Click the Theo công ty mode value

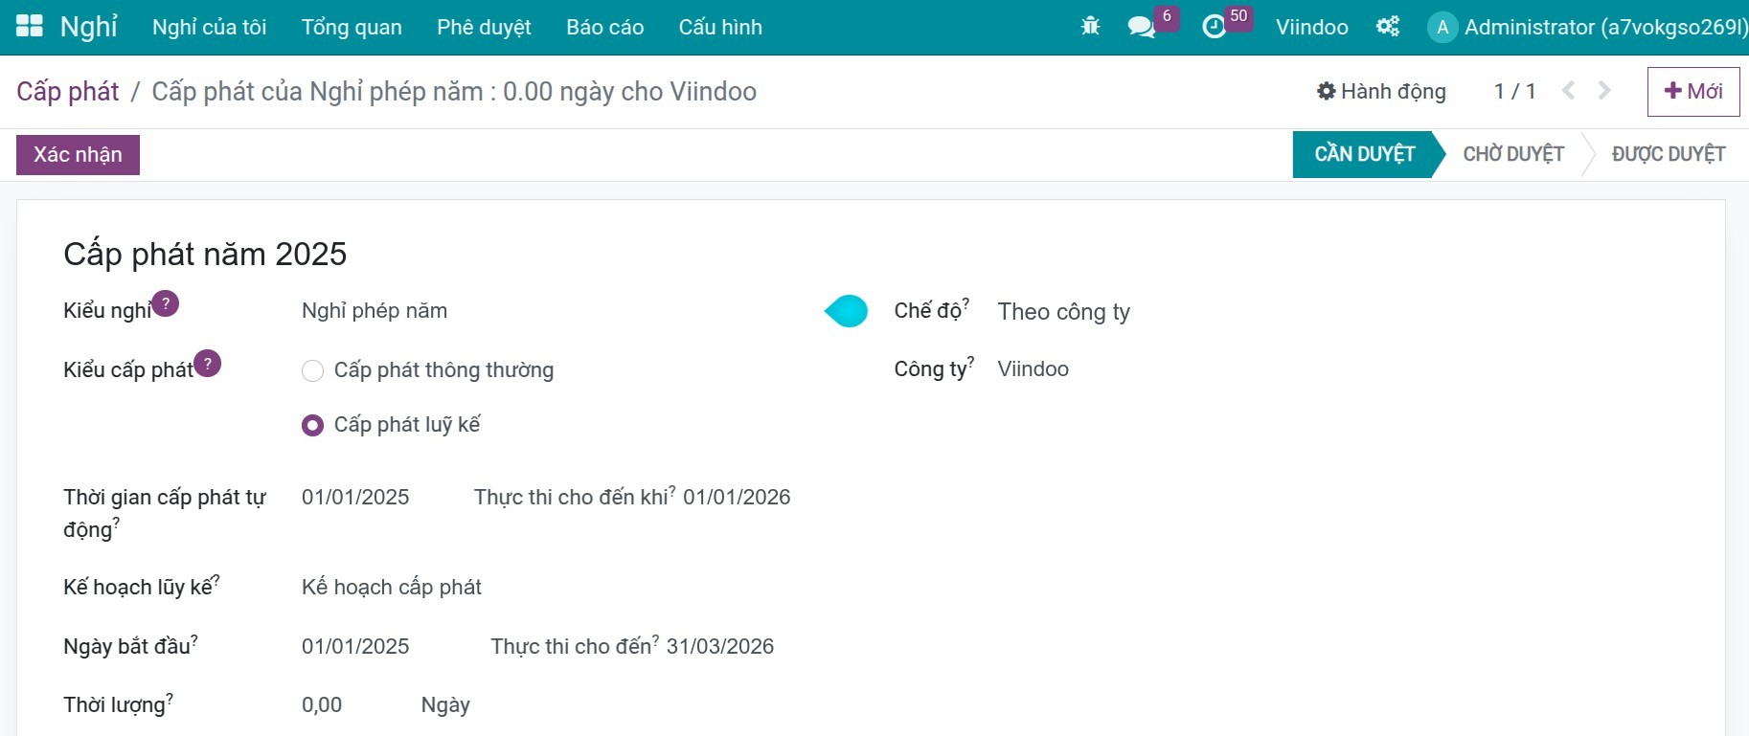(1064, 312)
